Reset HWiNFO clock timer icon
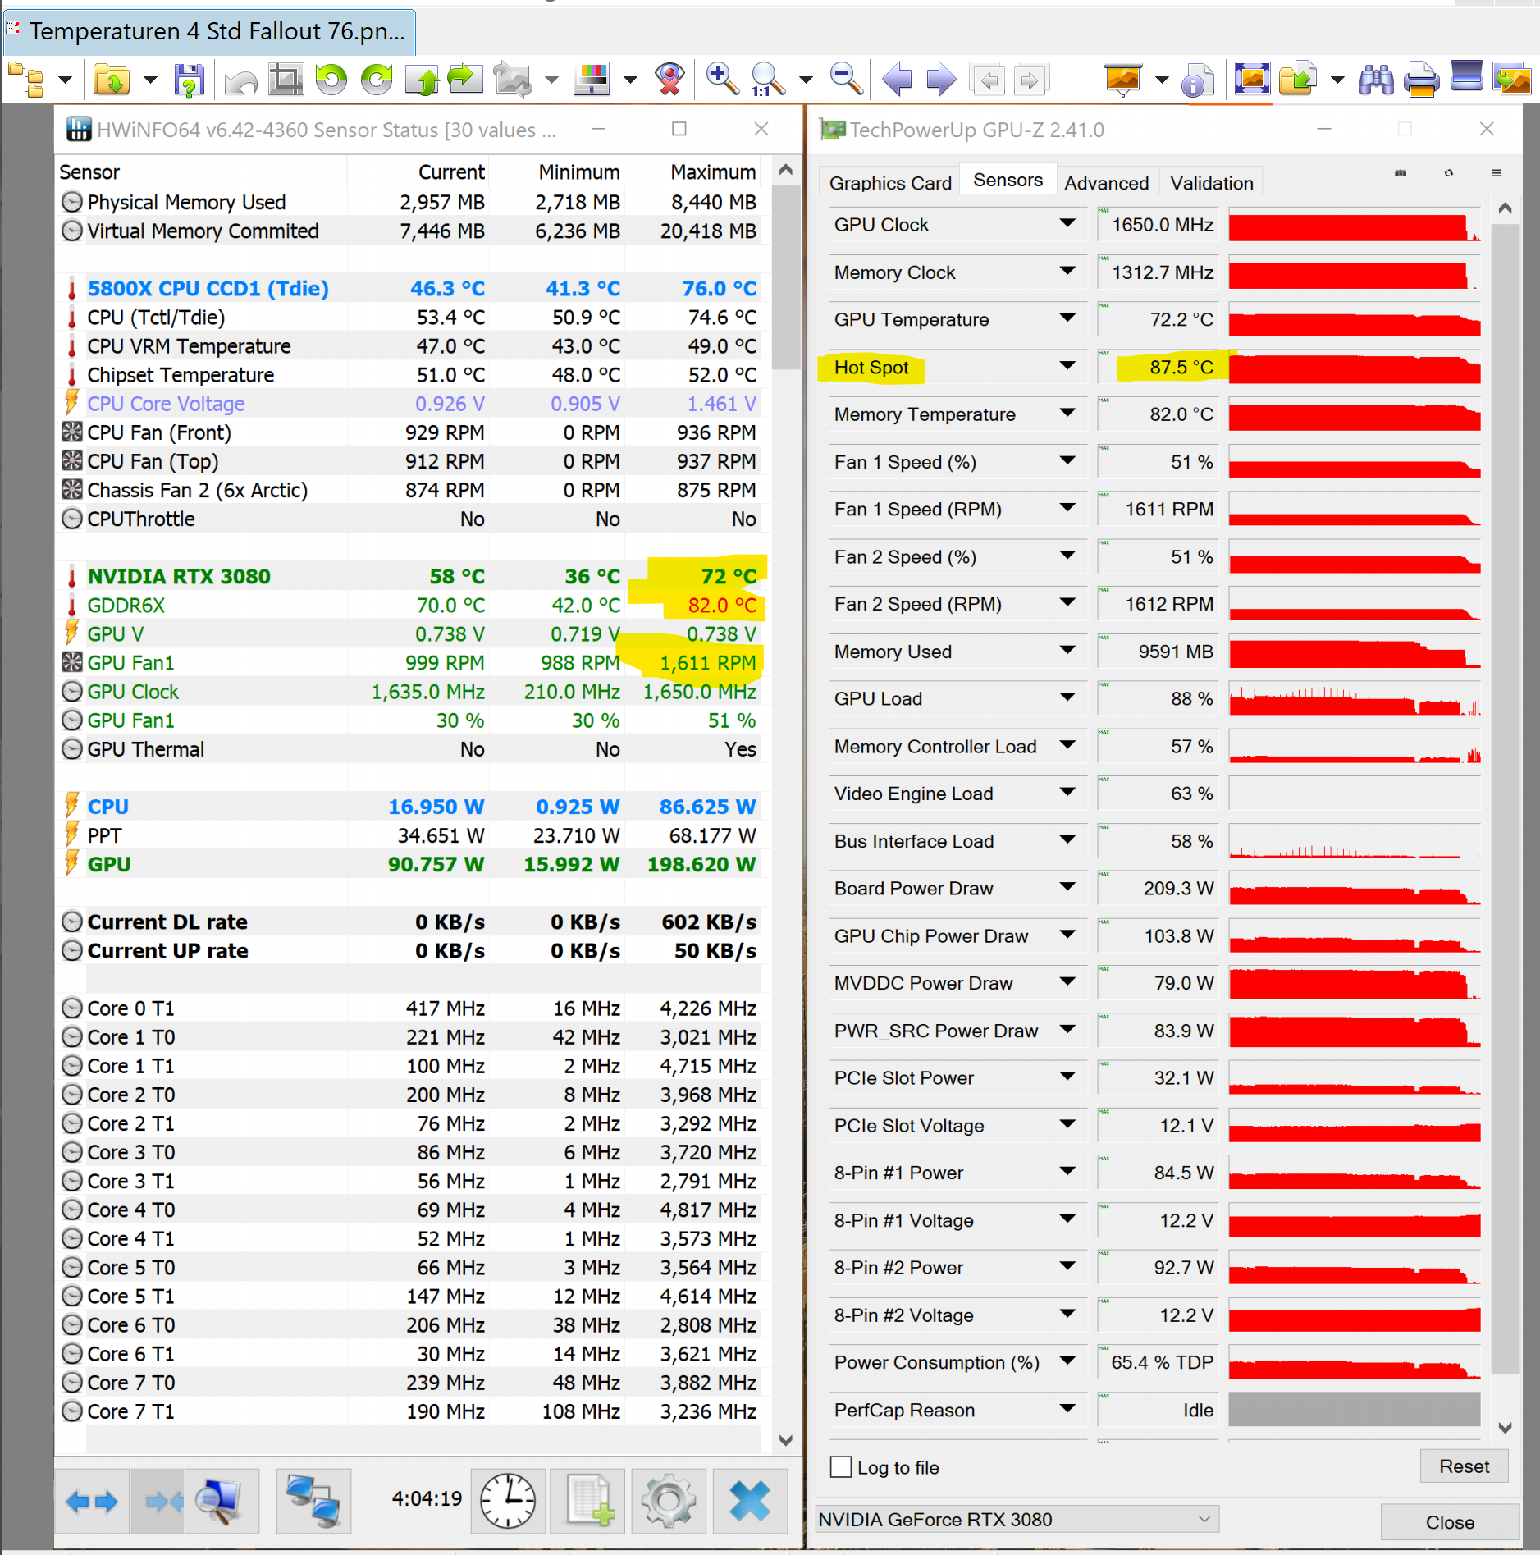This screenshot has height=1555, width=1540. tap(508, 1502)
